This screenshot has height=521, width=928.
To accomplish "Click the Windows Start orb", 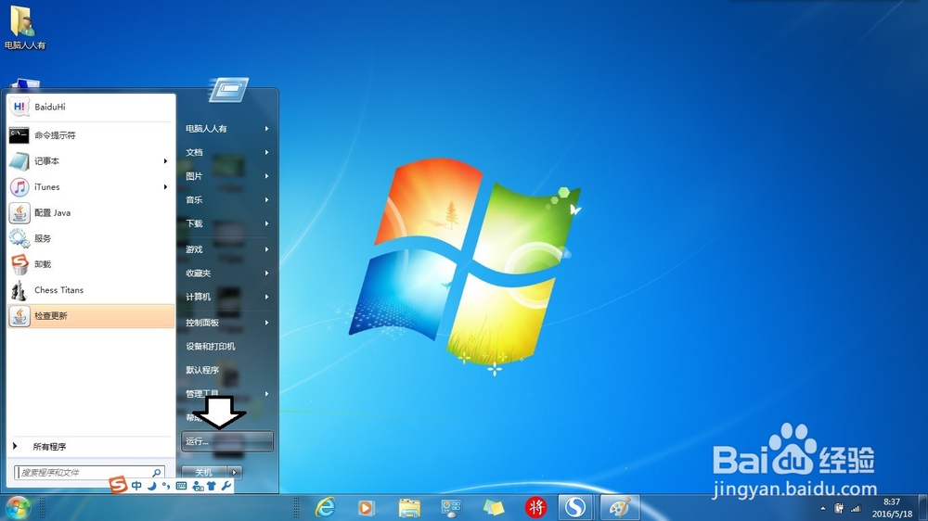I will tap(17, 508).
